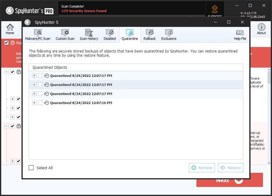Viewport: 272px width, 196px height.
Task: Expand the highlighted second quarantined entry
Action: coord(34,85)
